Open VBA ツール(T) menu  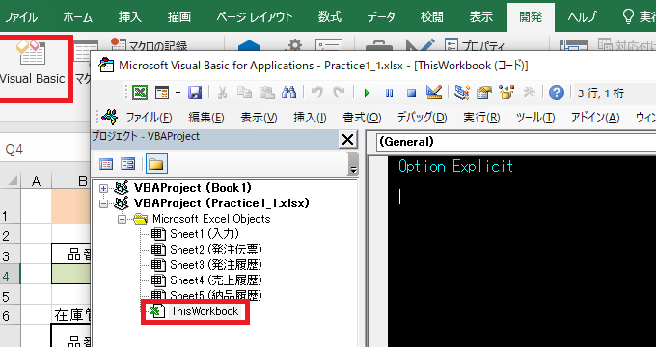point(535,118)
